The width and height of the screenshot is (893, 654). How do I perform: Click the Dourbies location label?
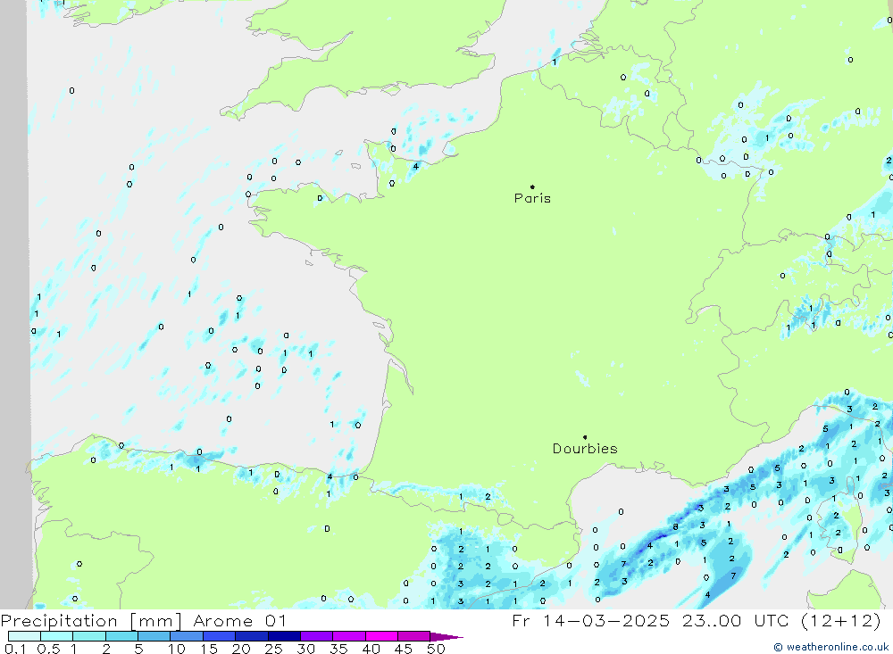[585, 449]
